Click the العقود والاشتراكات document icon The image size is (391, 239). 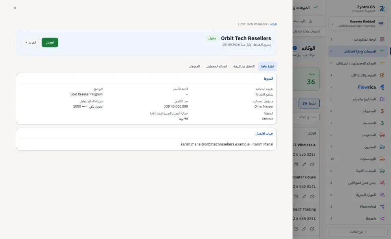pos(382,75)
